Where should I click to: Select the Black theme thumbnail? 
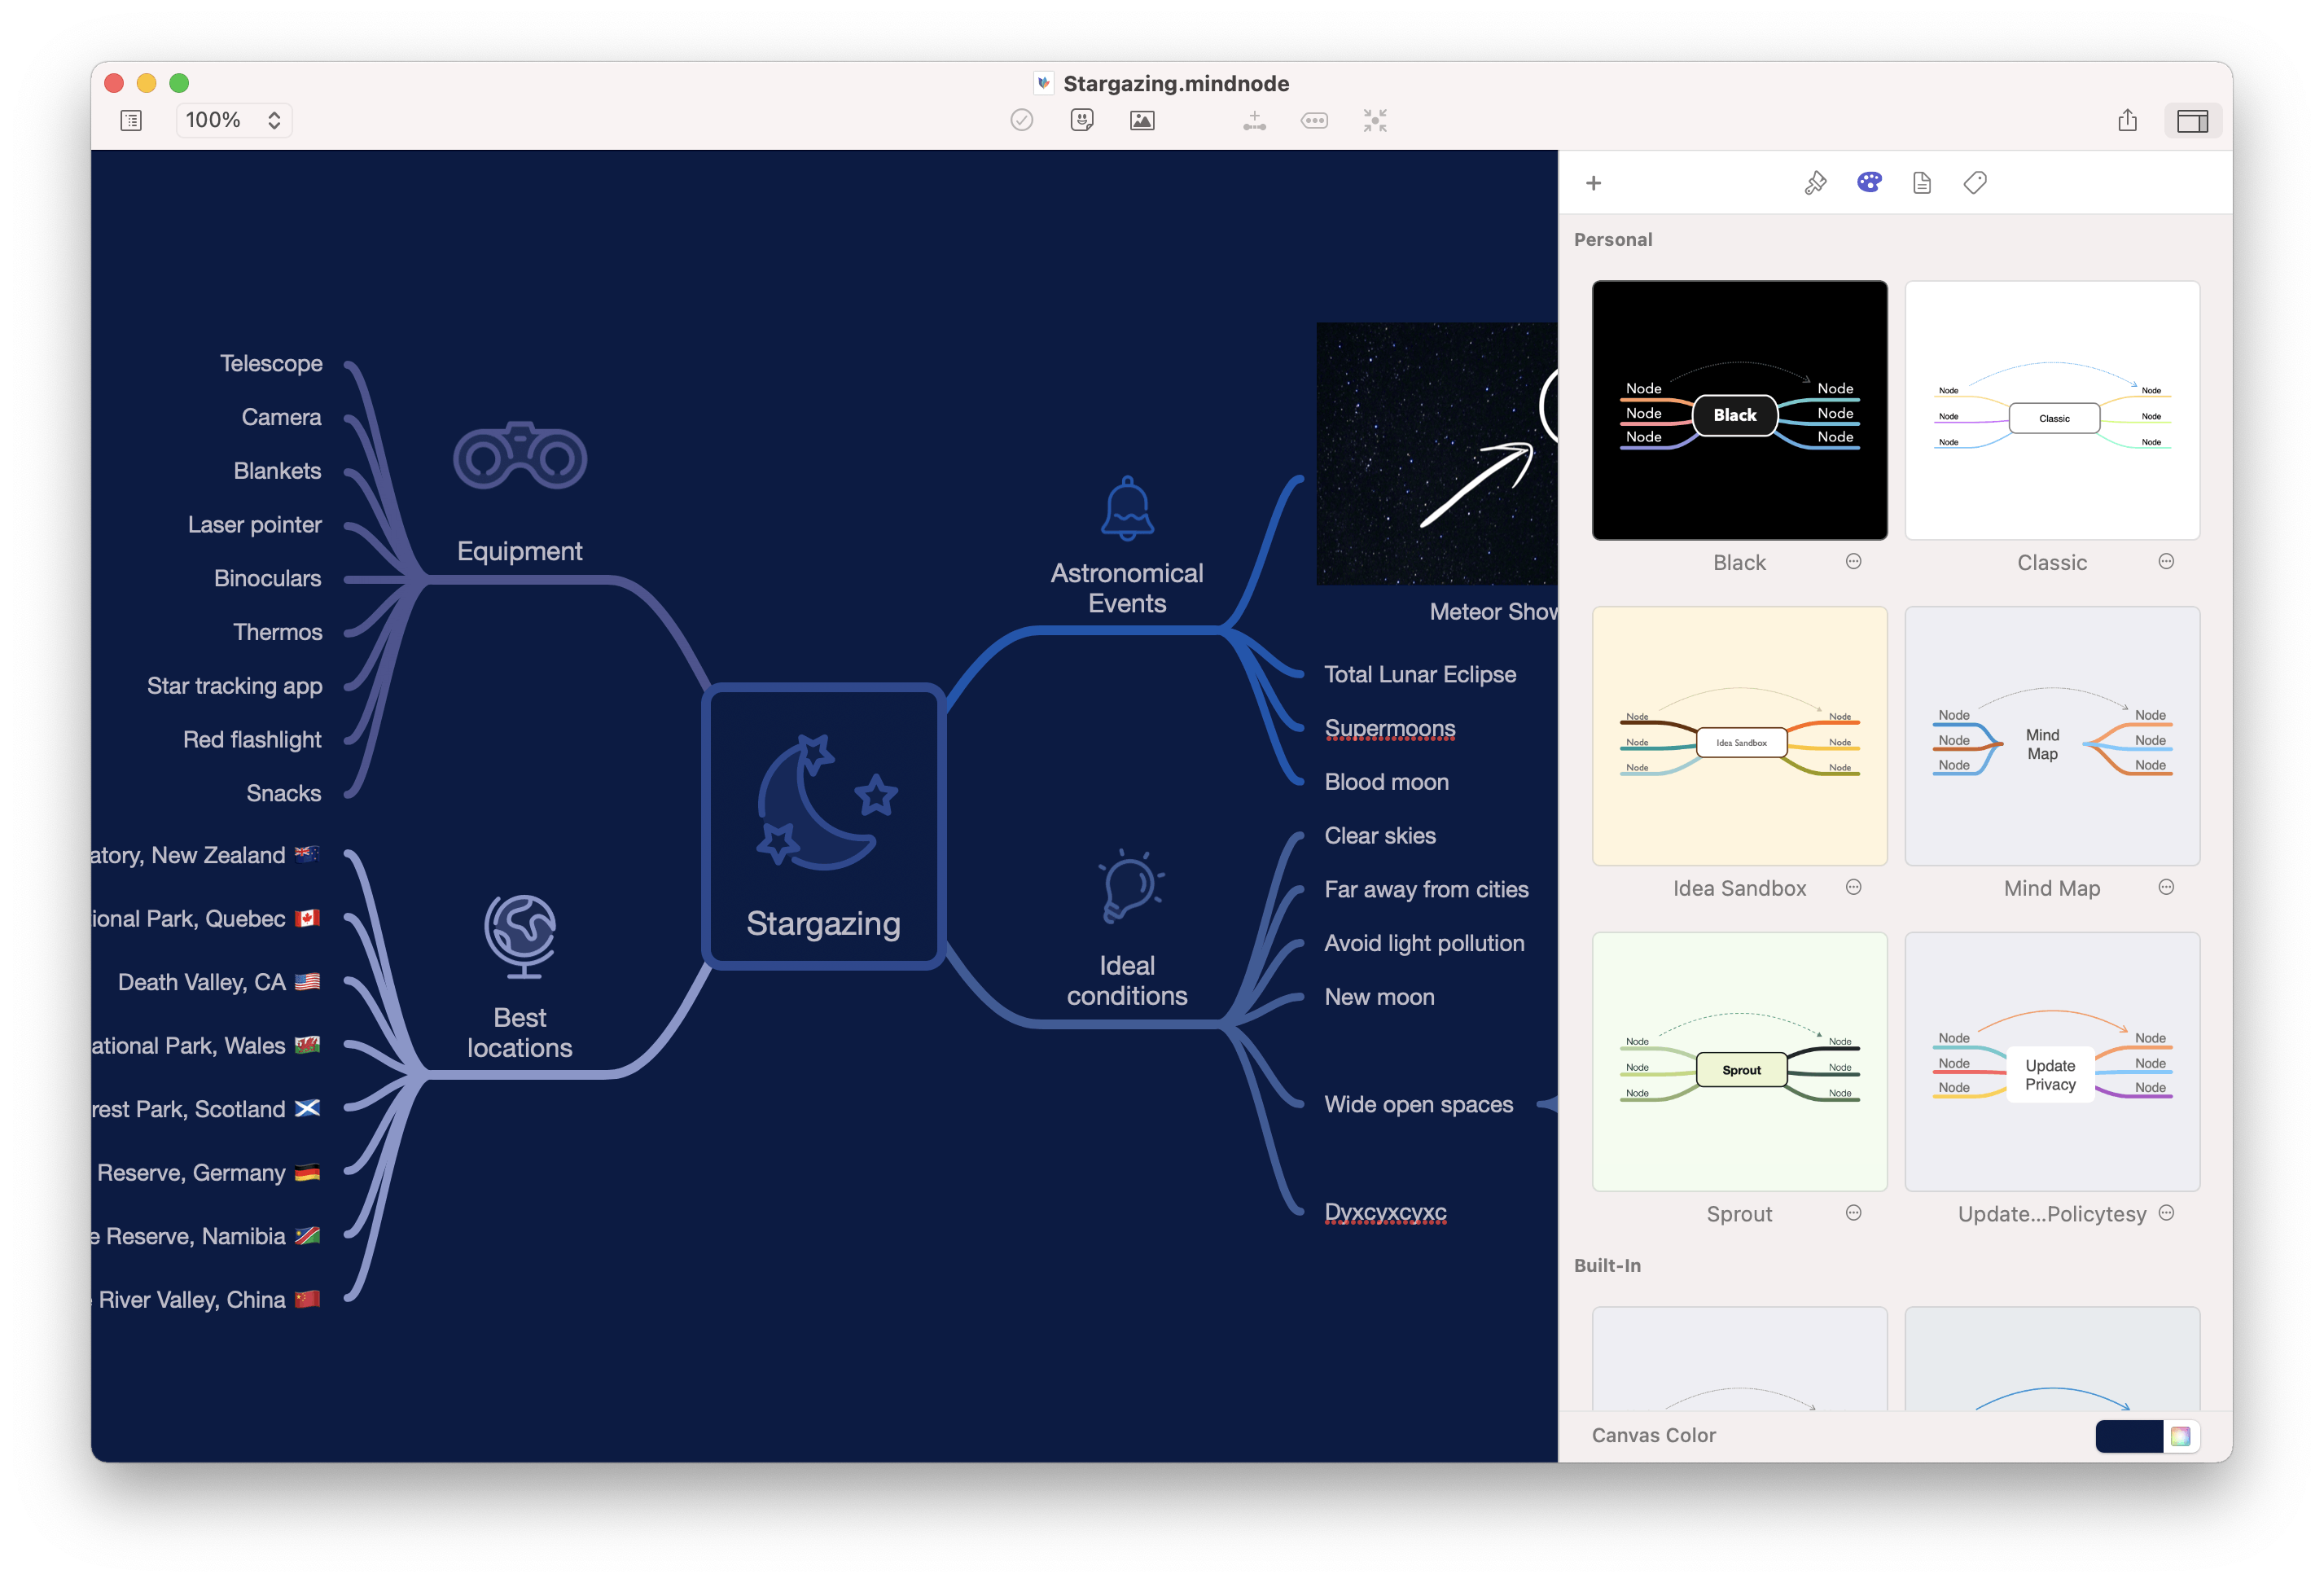(x=1739, y=410)
